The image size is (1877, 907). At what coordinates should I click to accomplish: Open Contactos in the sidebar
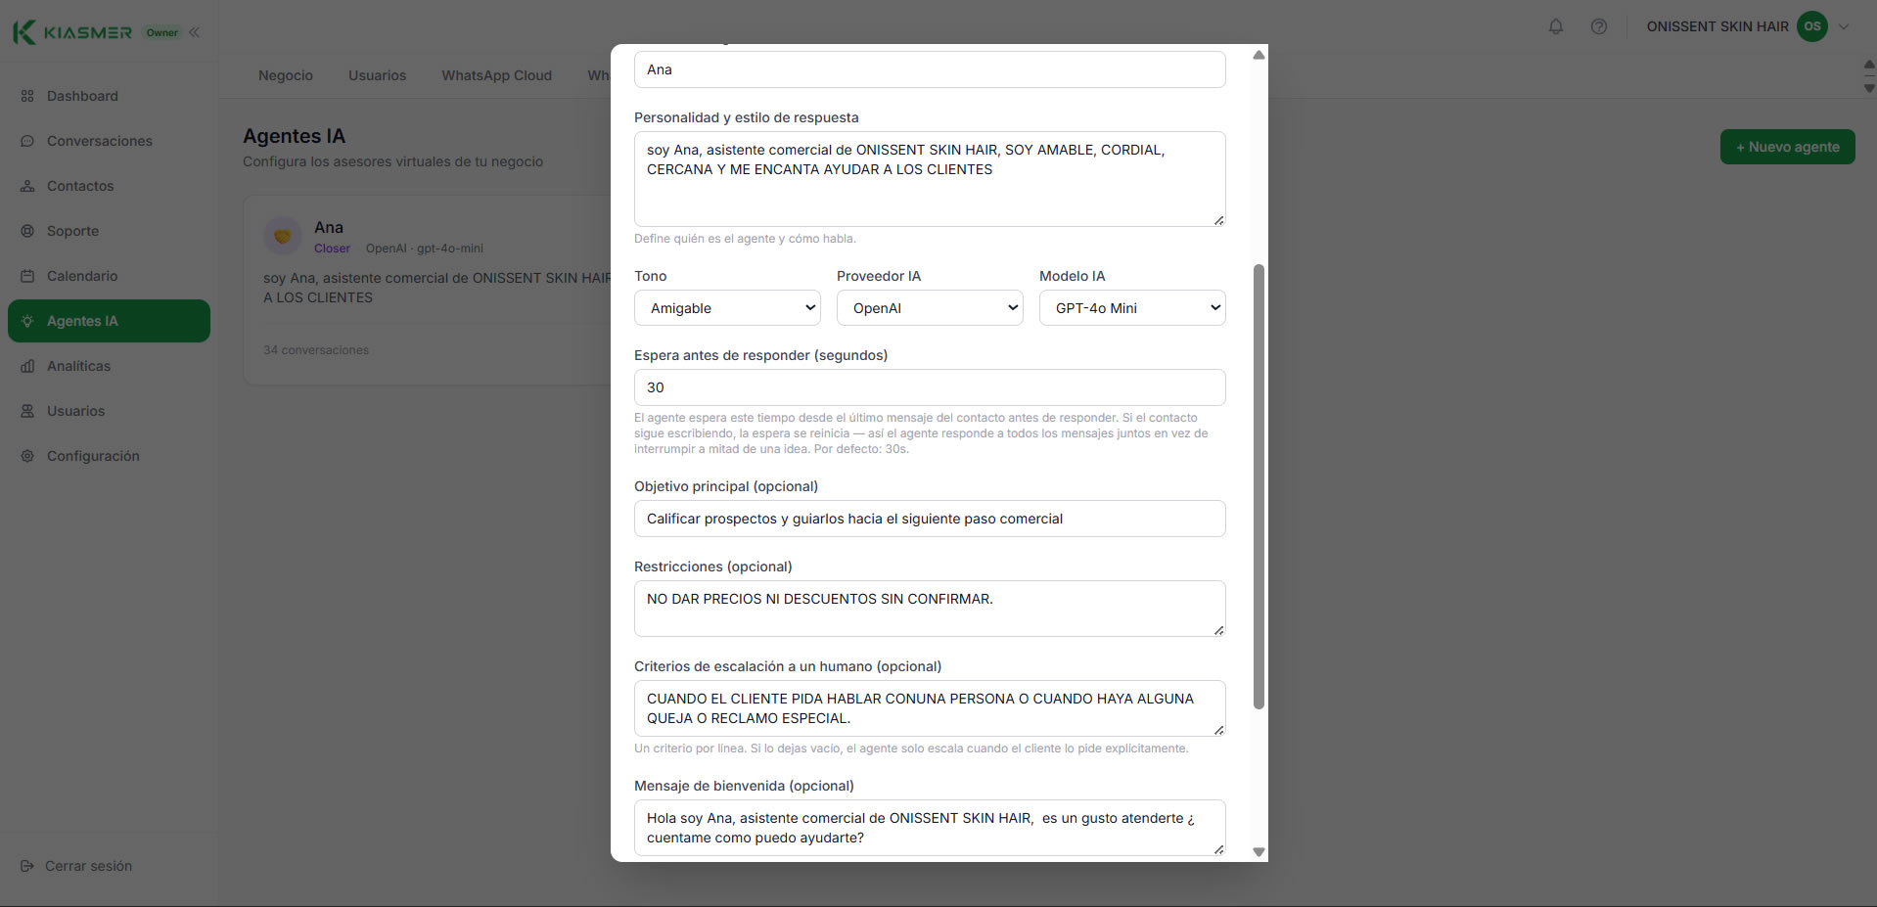[x=109, y=186]
